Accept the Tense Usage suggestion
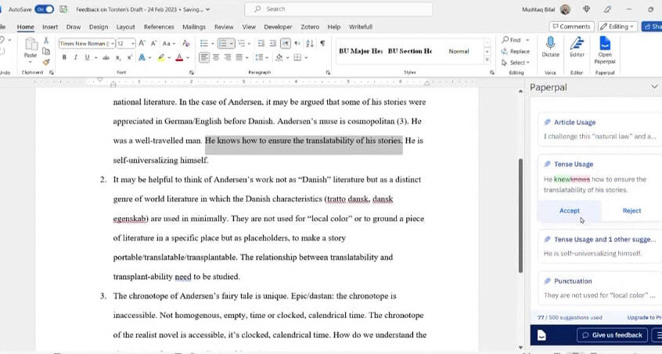This screenshot has height=354, width=662. click(569, 210)
